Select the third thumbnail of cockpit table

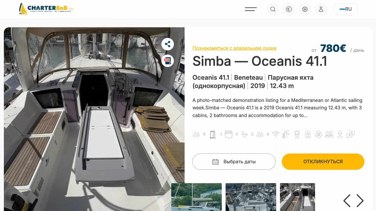[x=298, y=197]
